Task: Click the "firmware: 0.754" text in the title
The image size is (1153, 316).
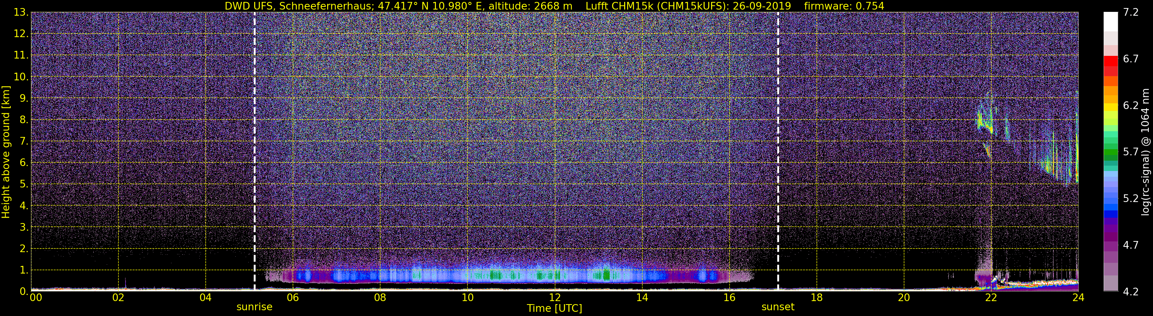Action: click(844, 6)
